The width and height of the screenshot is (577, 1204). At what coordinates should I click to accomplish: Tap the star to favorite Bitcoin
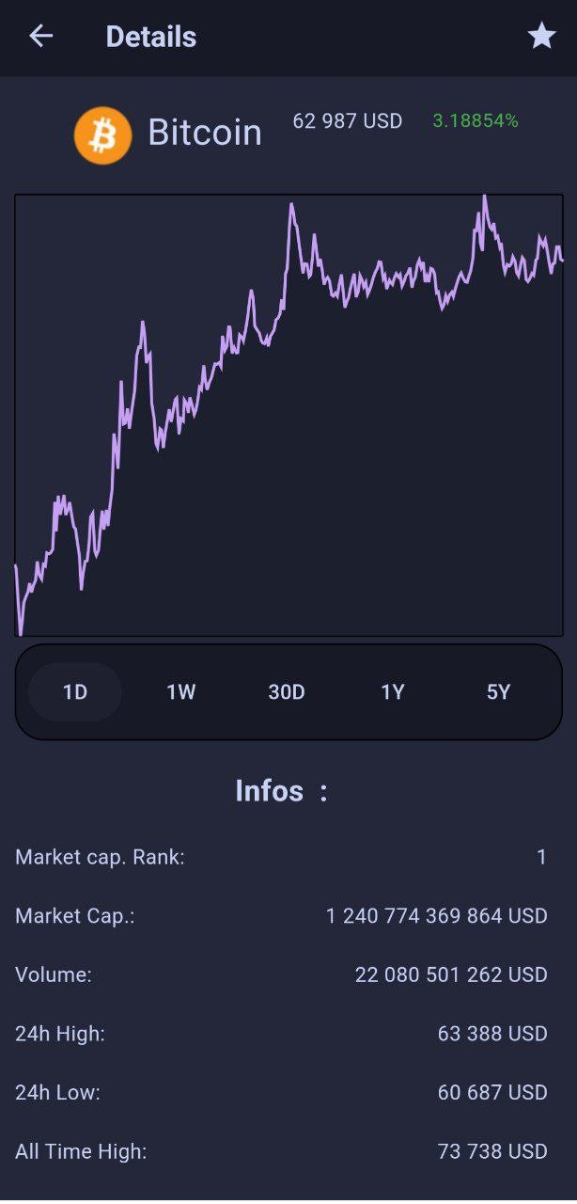click(541, 36)
